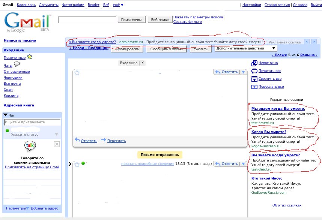Screen dimensions: 322x220
Task: Show previous sponsored link with left arrow
Action: 307,42
